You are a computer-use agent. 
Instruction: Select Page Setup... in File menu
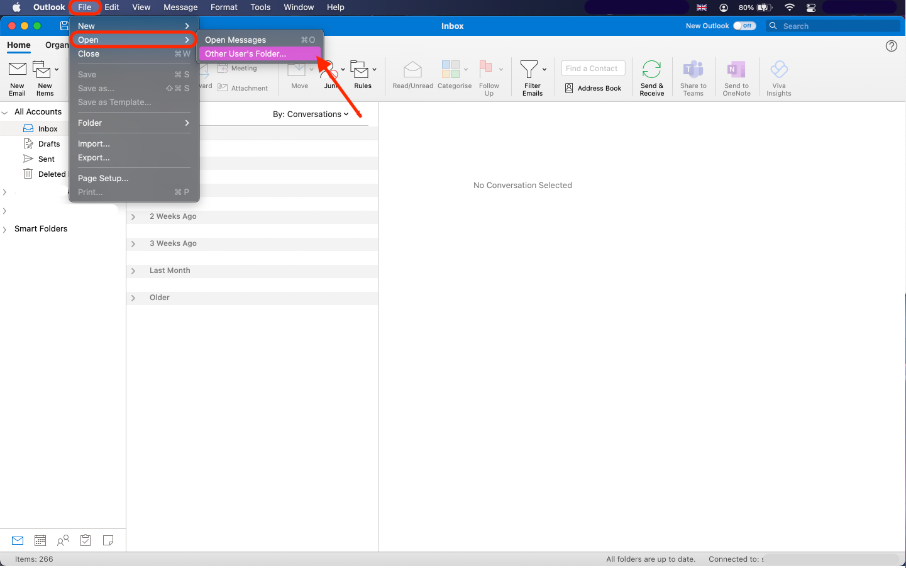134,179
